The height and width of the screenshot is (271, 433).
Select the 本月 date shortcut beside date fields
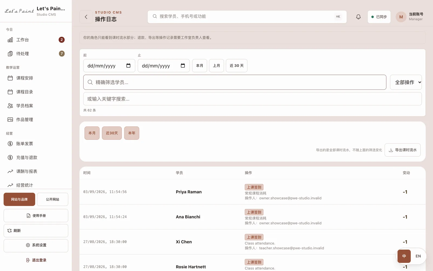click(x=199, y=66)
